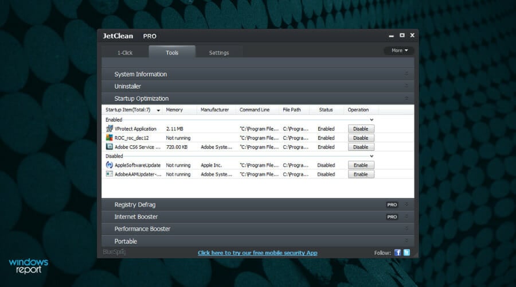Expand the Portable section
Viewport: 516px width, 287px height.
click(x=257, y=241)
